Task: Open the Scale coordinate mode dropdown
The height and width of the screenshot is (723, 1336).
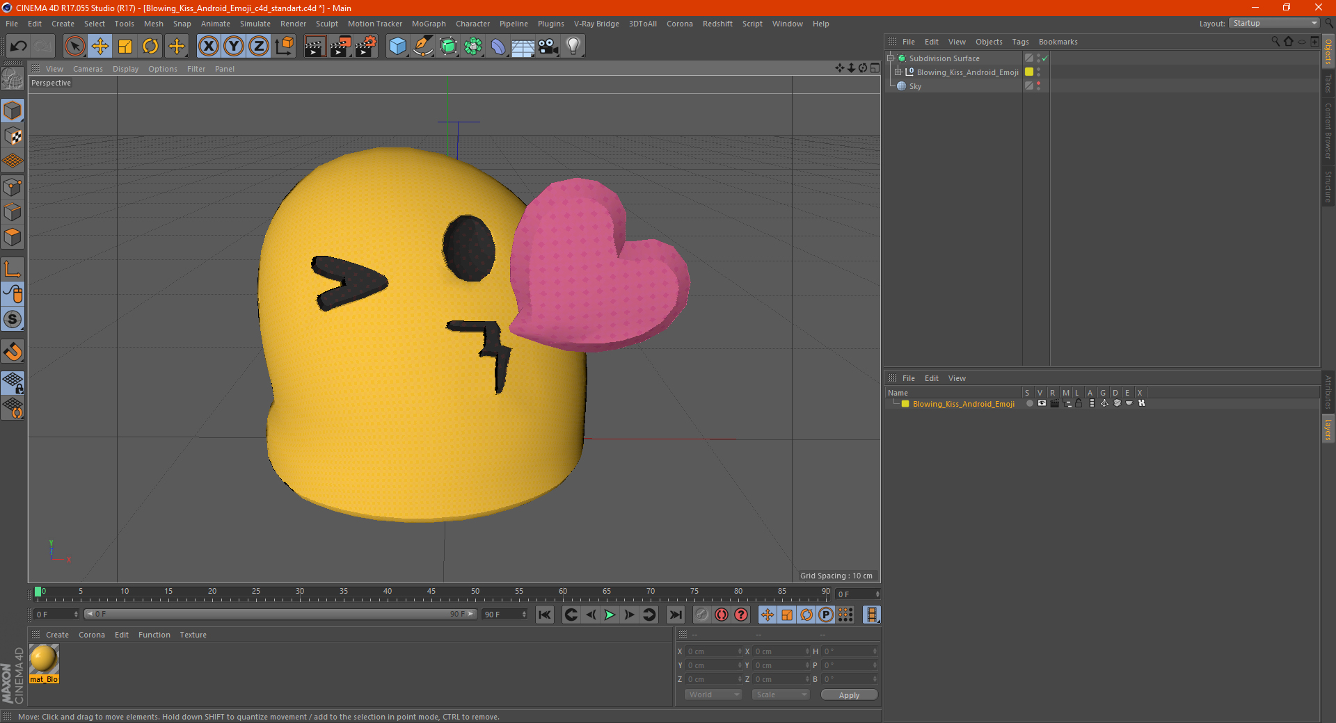Action: (781, 694)
